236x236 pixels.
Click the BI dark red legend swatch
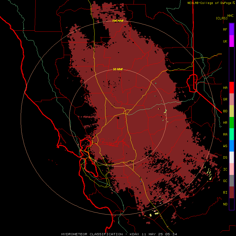tap(232, 192)
